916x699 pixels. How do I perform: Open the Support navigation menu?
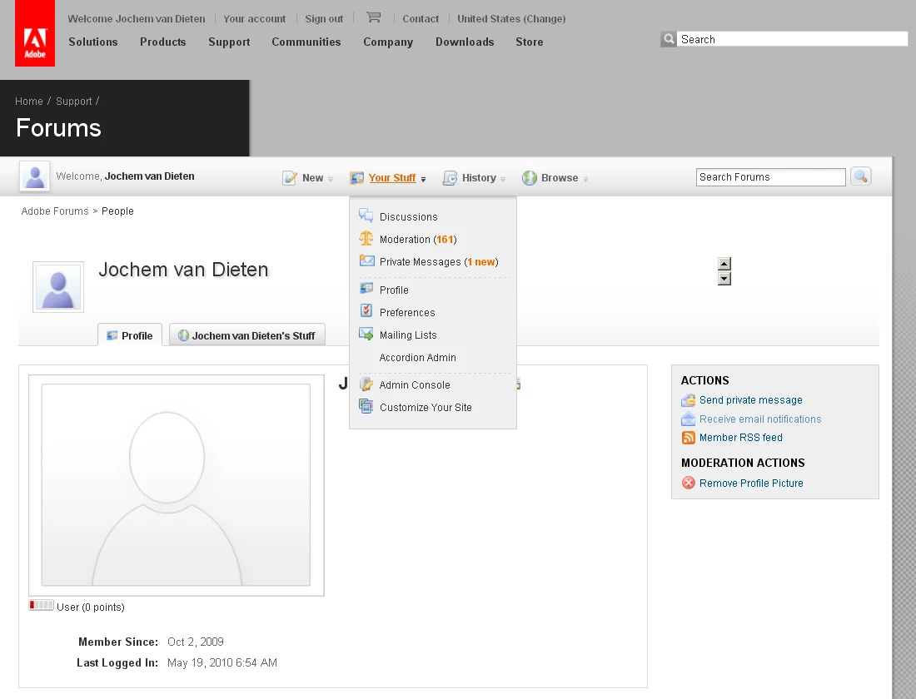pos(229,42)
